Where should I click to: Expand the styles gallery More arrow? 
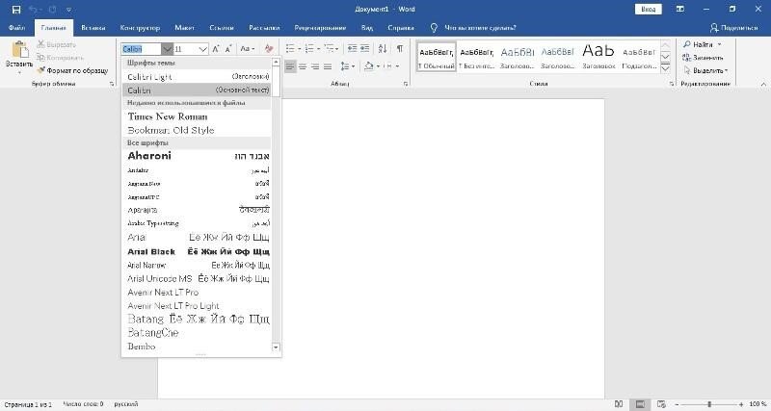click(x=665, y=68)
